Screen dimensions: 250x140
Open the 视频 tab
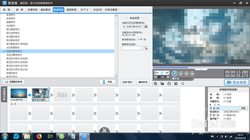tap(7, 10)
